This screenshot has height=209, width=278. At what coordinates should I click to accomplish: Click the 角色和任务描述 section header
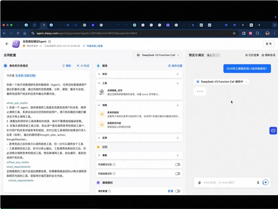19,66
